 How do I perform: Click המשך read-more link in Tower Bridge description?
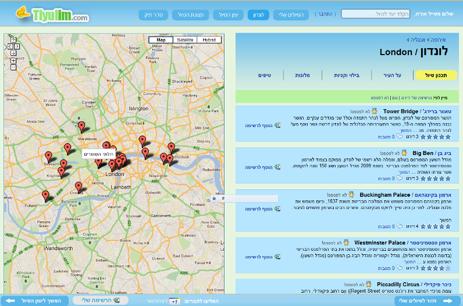tap(406, 130)
